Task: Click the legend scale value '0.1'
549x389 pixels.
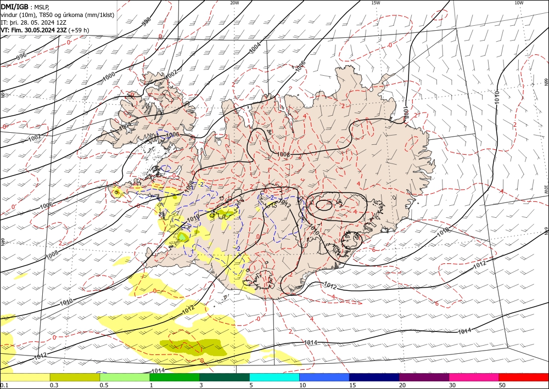Action: pyautogui.click(x=3, y=385)
